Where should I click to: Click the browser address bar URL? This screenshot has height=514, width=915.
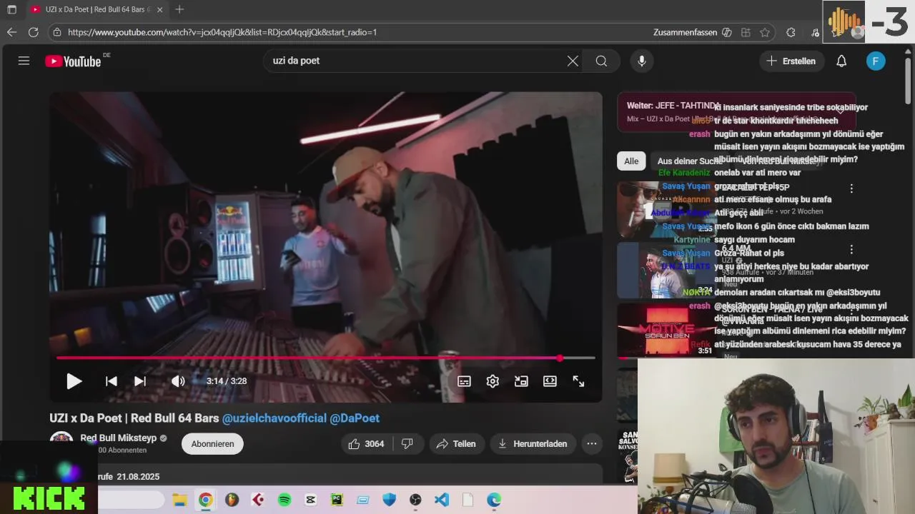pos(222,32)
